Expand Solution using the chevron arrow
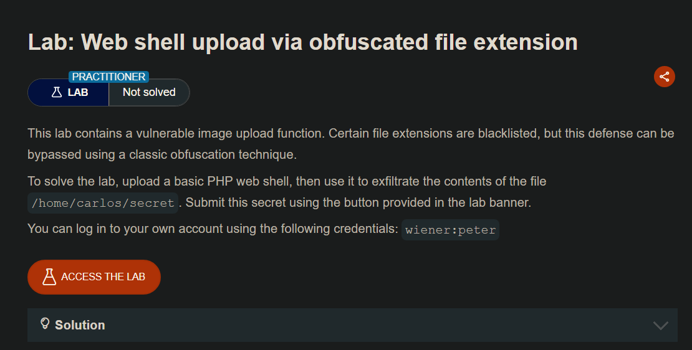This screenshot has width=692, height=350. (660, 325)
